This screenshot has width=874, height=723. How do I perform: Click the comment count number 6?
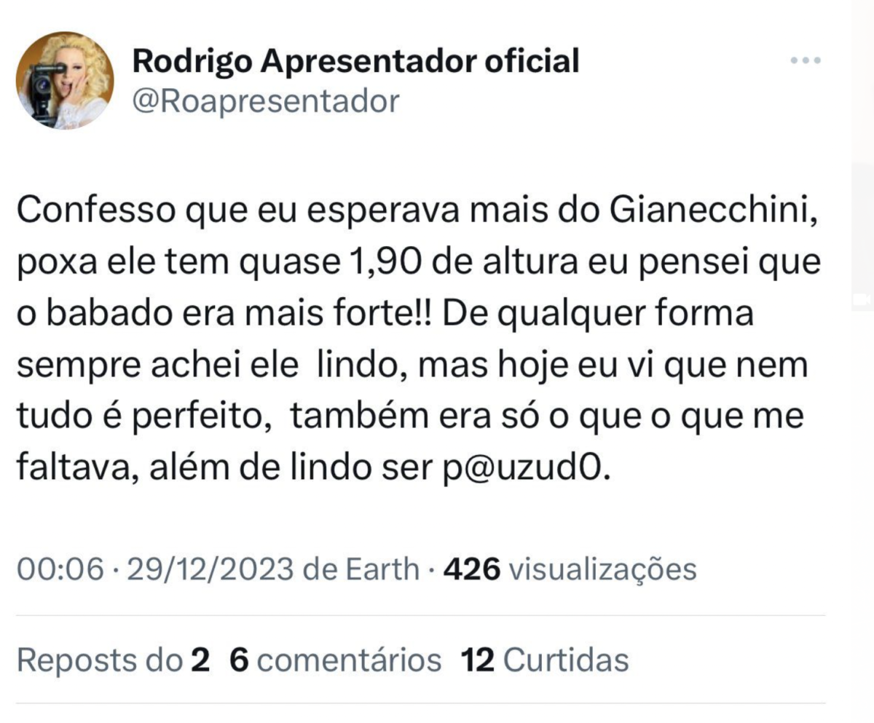(239, 660)
